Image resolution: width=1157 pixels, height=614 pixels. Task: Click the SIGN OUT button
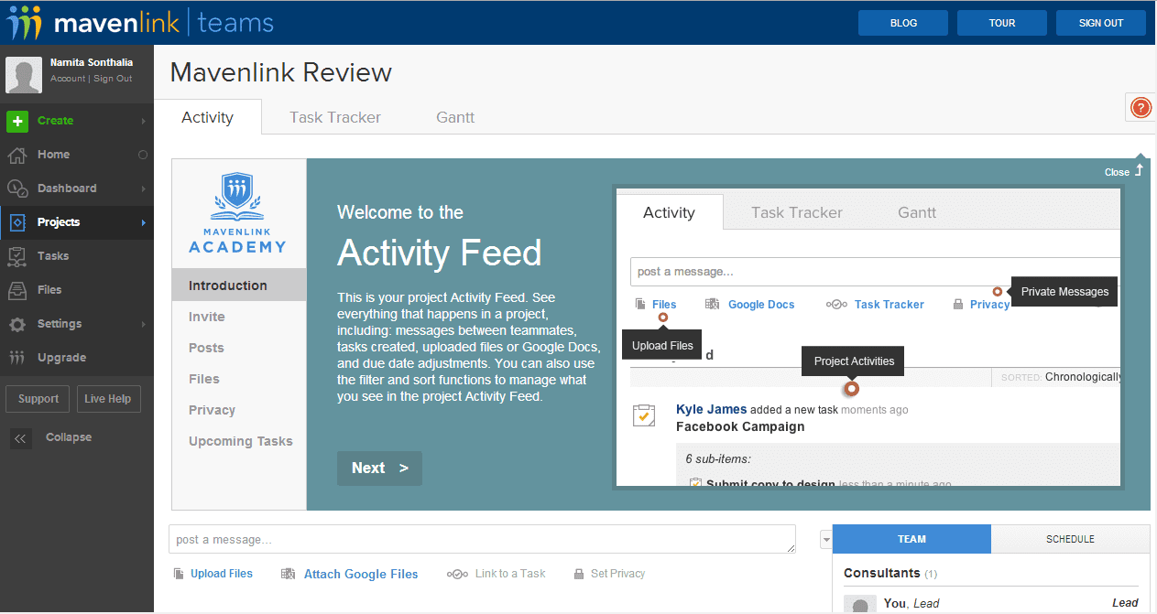1100,23
